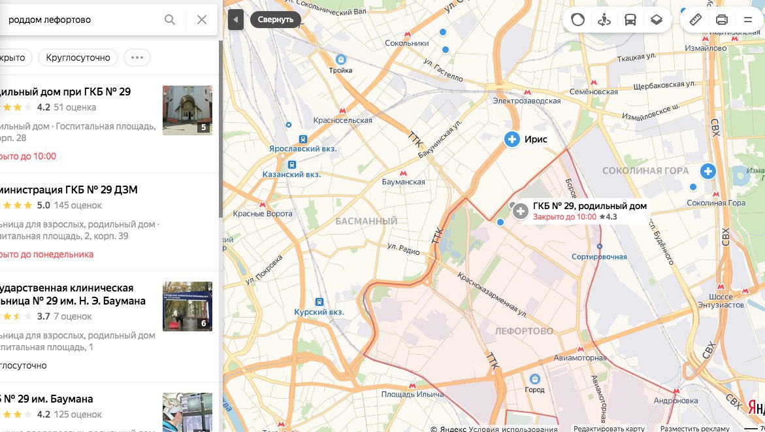Screen dimensions: 765x432
Task: Click the 'ул. Радио' street label
Action: (x=404, y=249)
